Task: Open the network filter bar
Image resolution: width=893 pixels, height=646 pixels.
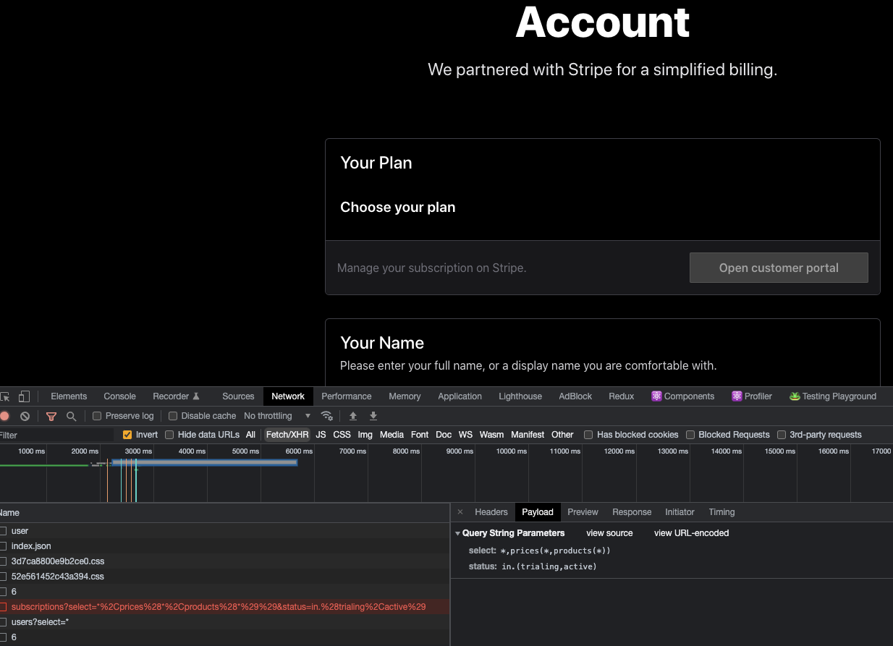Action: [51, 416]
